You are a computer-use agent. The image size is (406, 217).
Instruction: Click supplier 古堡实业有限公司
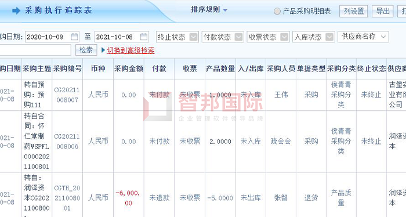click(397, 95)
